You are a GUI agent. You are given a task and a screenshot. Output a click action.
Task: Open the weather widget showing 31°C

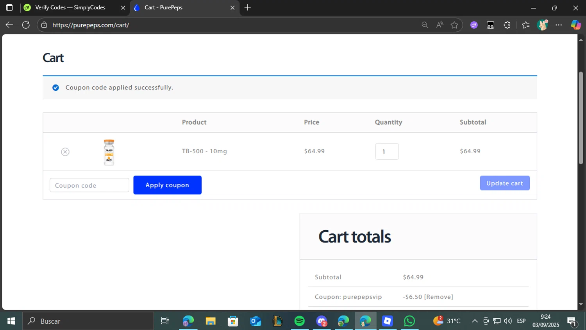pyautogui.click(x=447, y=321)
